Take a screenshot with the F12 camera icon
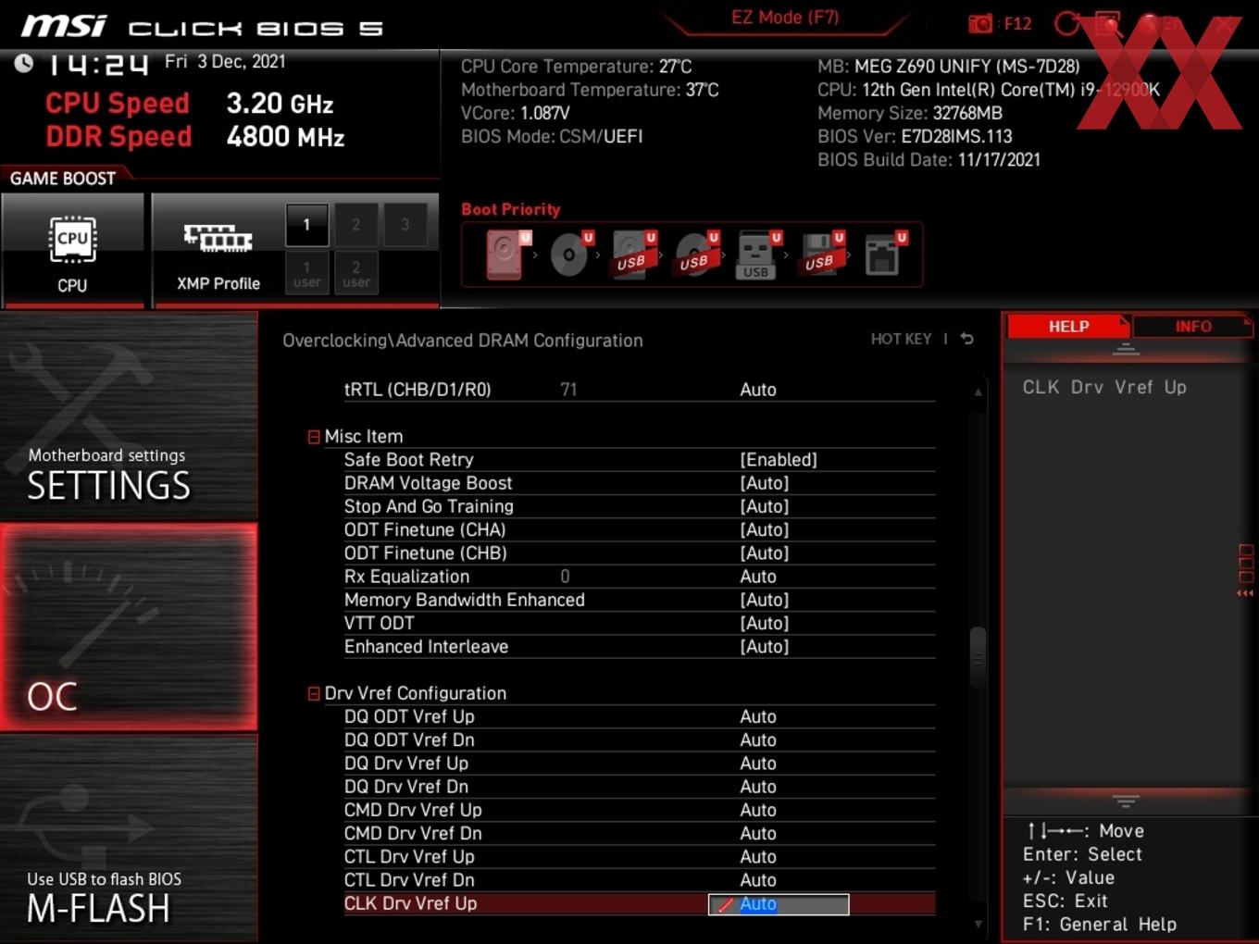This screenshot has height=944, width=1259. coord(979,23)
